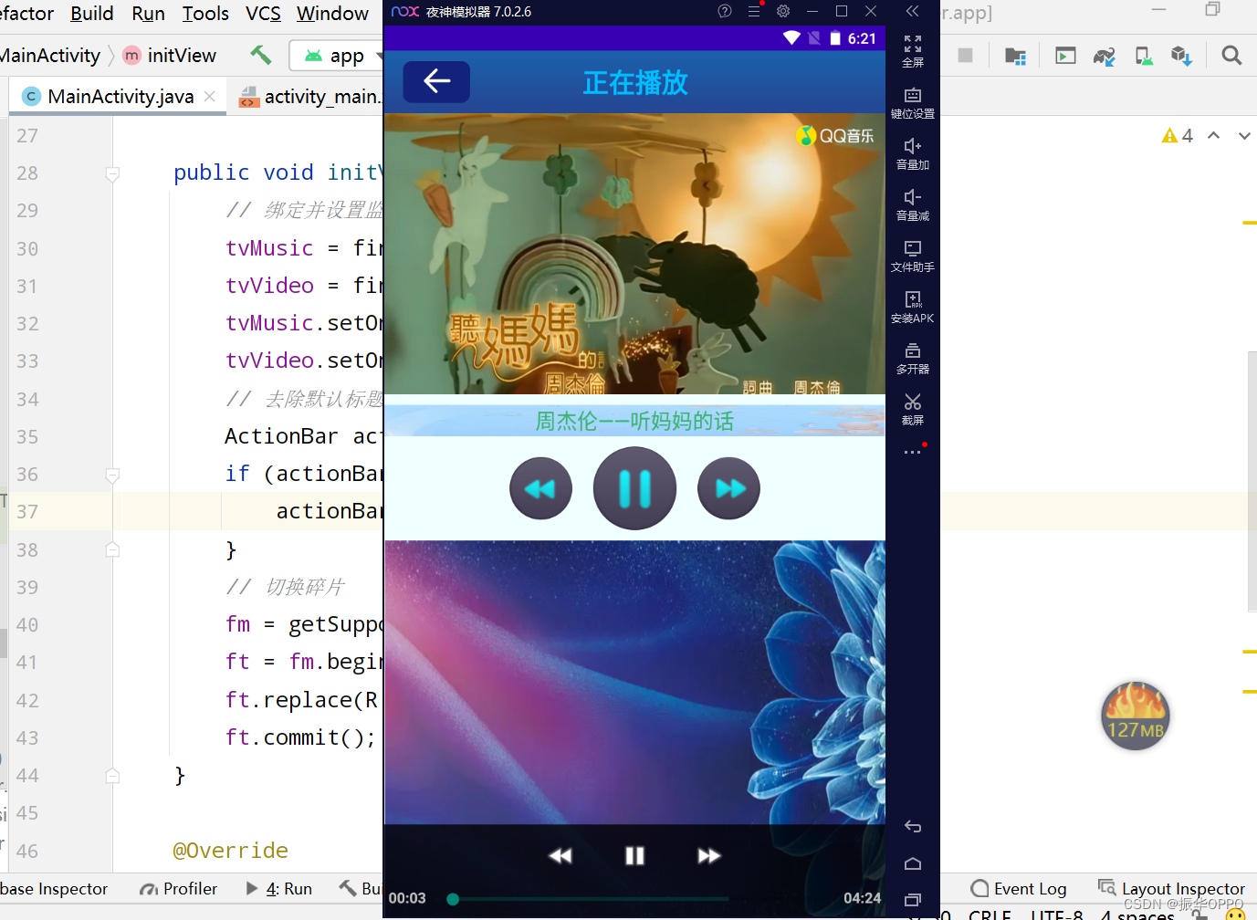Click the Android back button in Nox sidebar
1257x920 pixels.
(x=913, y=827)
